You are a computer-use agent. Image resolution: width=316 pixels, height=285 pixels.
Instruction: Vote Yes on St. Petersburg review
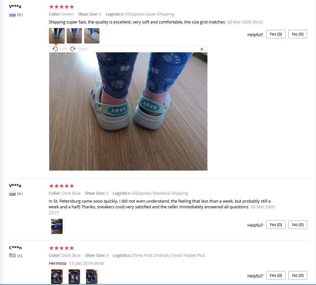(x=276, y=225)
